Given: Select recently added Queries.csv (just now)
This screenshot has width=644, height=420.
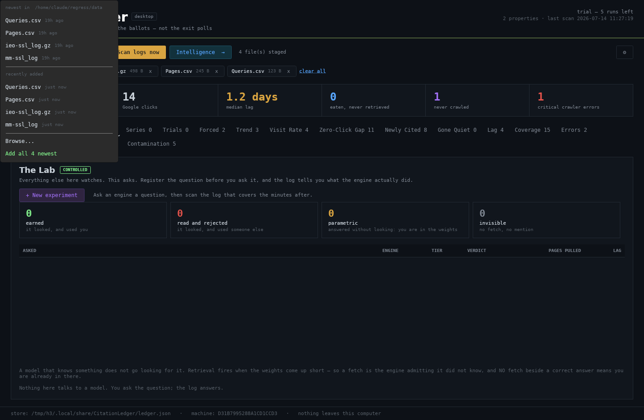Looking at the screenshot, I should coord(59,87).
